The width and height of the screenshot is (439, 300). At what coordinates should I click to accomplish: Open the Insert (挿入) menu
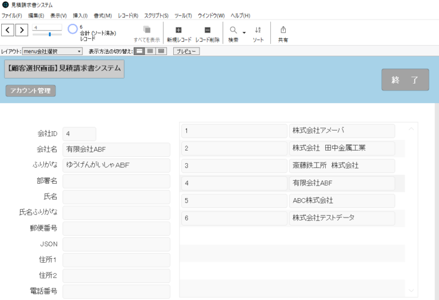80,15
